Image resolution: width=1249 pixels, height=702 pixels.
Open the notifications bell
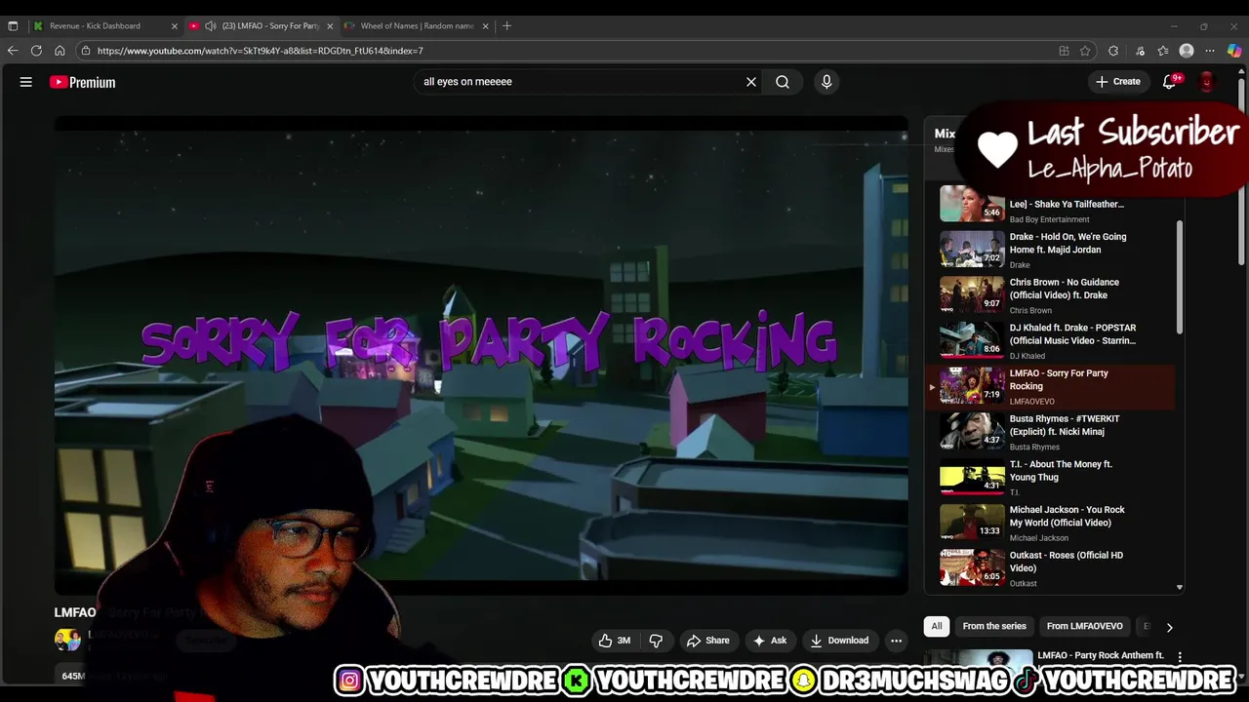pos(1170,82)
